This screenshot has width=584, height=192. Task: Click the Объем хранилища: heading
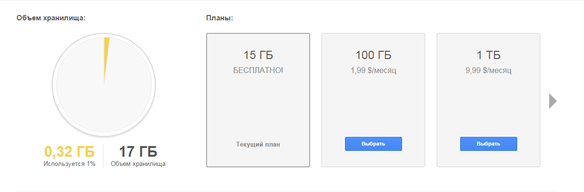[51, 18]
